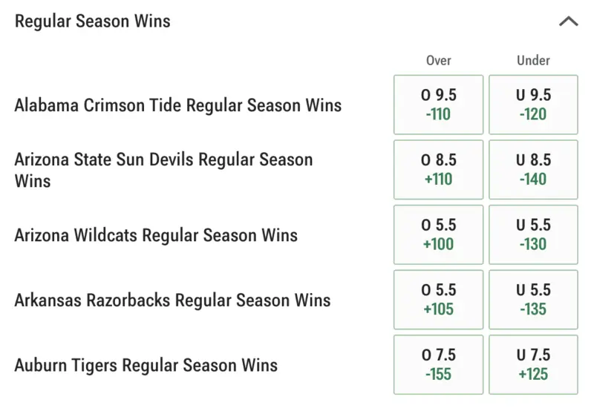
Task: Click the Over column header
Action: click(438, 61)
